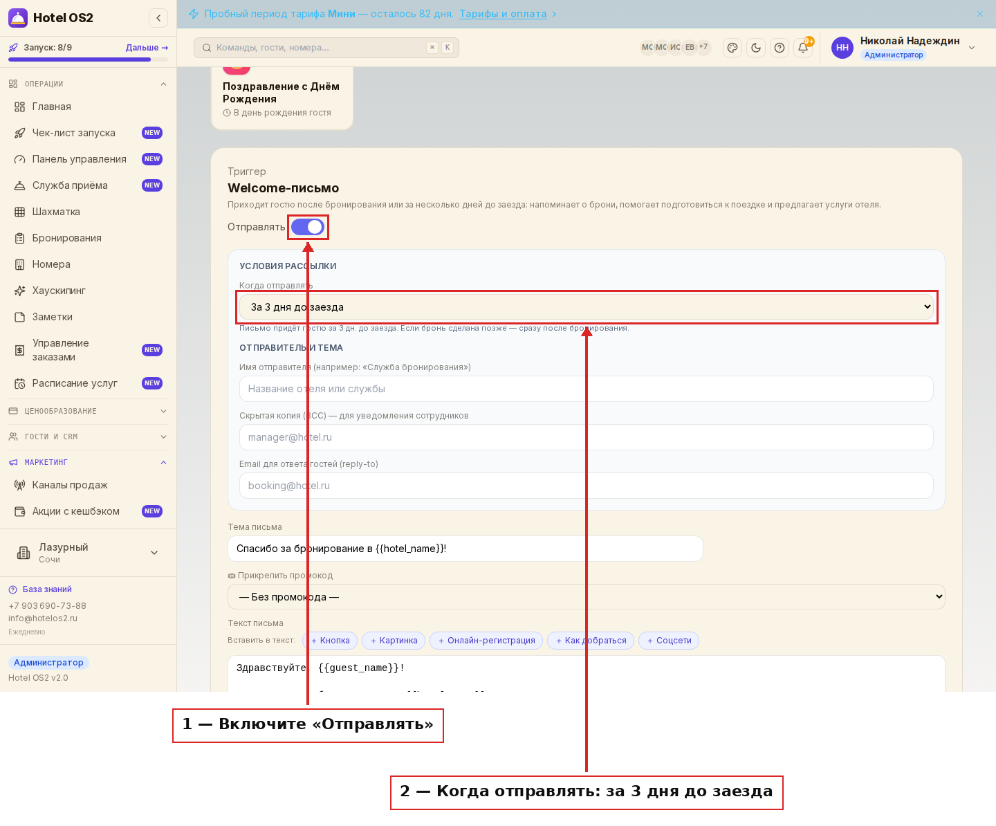Open the Когда отправлять dropdown
Viewport: 996px width, 826px height.
click(587, 306)
